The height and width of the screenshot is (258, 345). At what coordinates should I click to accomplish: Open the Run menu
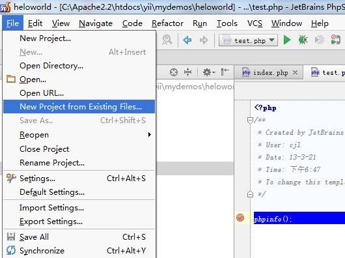tap(200, 23)
